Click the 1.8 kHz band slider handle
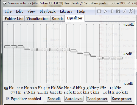This screenshot has width=137, height=105. click(73, 51)
